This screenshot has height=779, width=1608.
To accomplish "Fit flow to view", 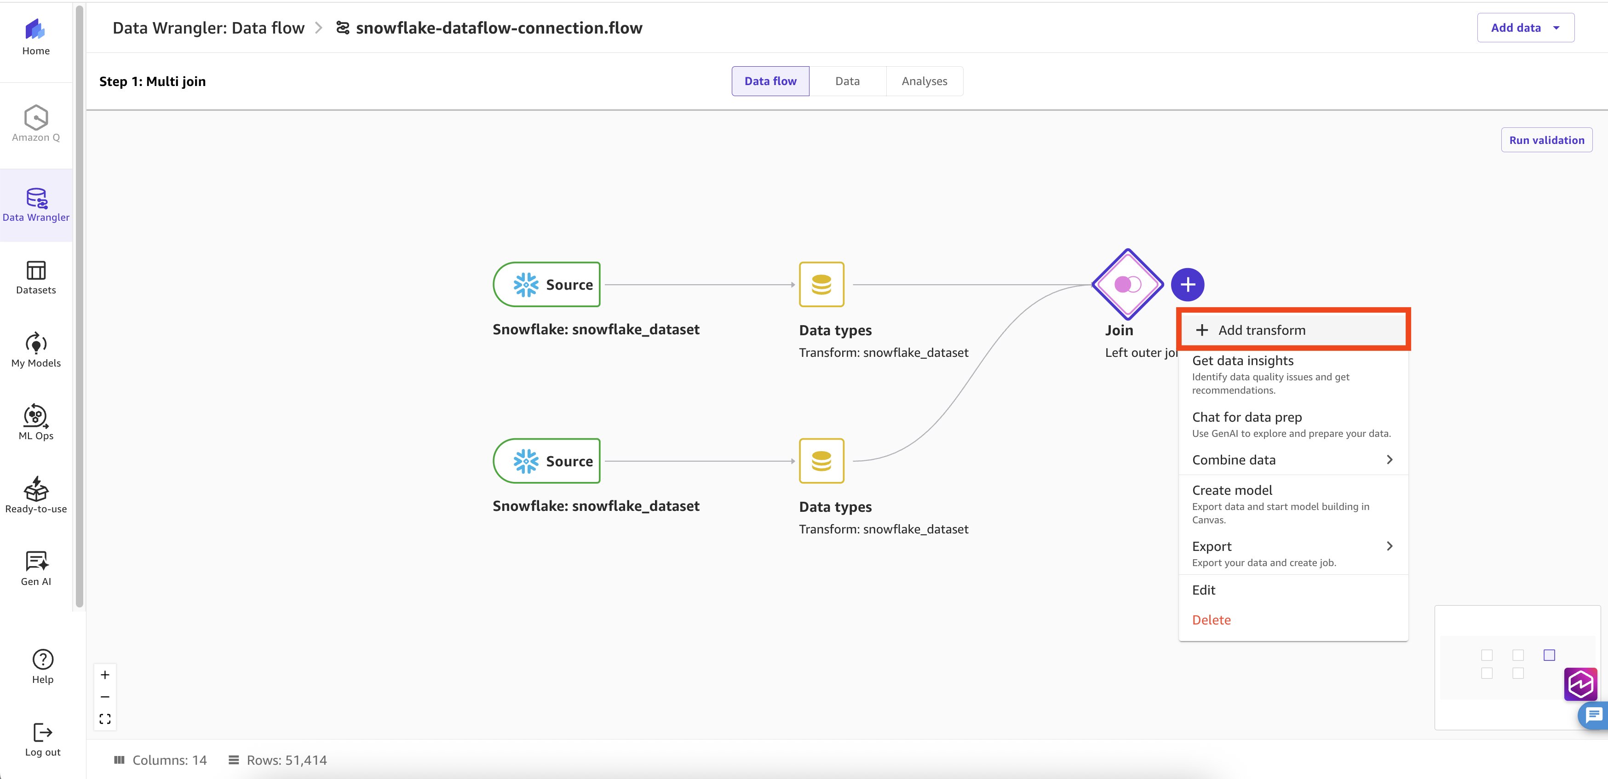I will pos(105,719).
